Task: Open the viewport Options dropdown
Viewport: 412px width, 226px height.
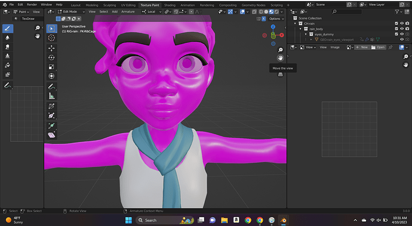Action: pyautogui.click(x=276, y=18)
